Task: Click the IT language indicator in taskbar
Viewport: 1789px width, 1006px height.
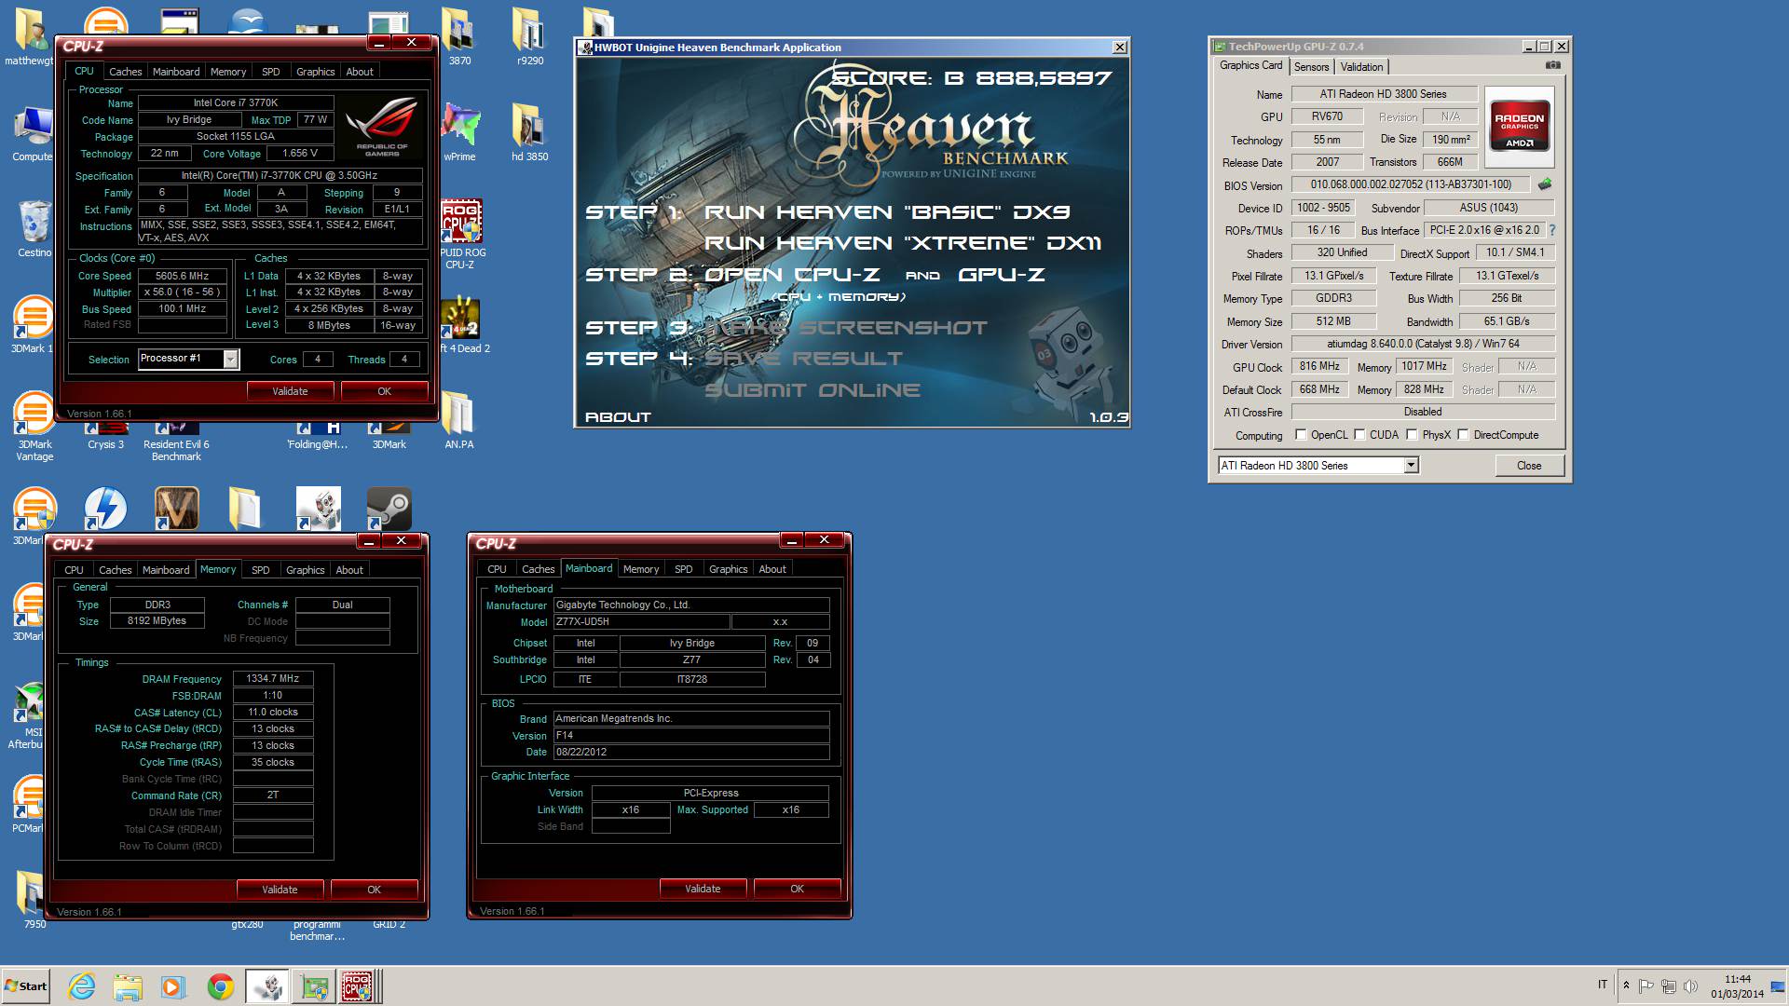Action: 1603,985
